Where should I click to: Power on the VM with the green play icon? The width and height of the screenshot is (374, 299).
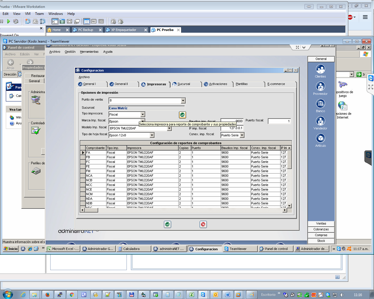[8, 21]
